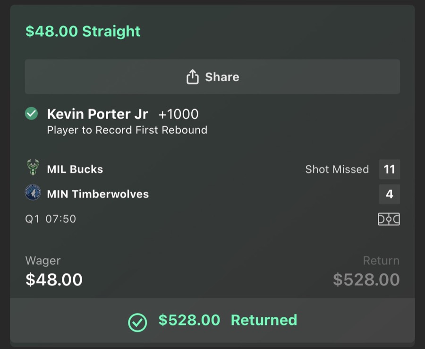Image resolution: width=425 pixels, height=349 pixels.
Task: Tap the upload arrow inside the Share button
Action: (x=193, y=76)
